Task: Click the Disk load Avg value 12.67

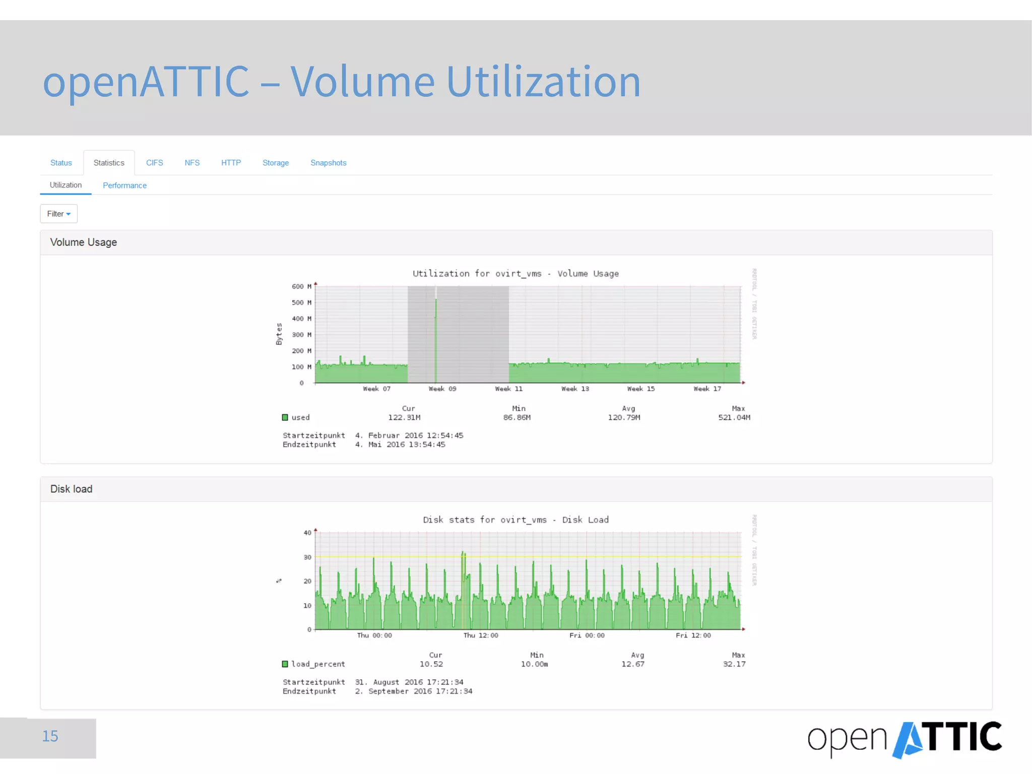Action: (633, 664)
